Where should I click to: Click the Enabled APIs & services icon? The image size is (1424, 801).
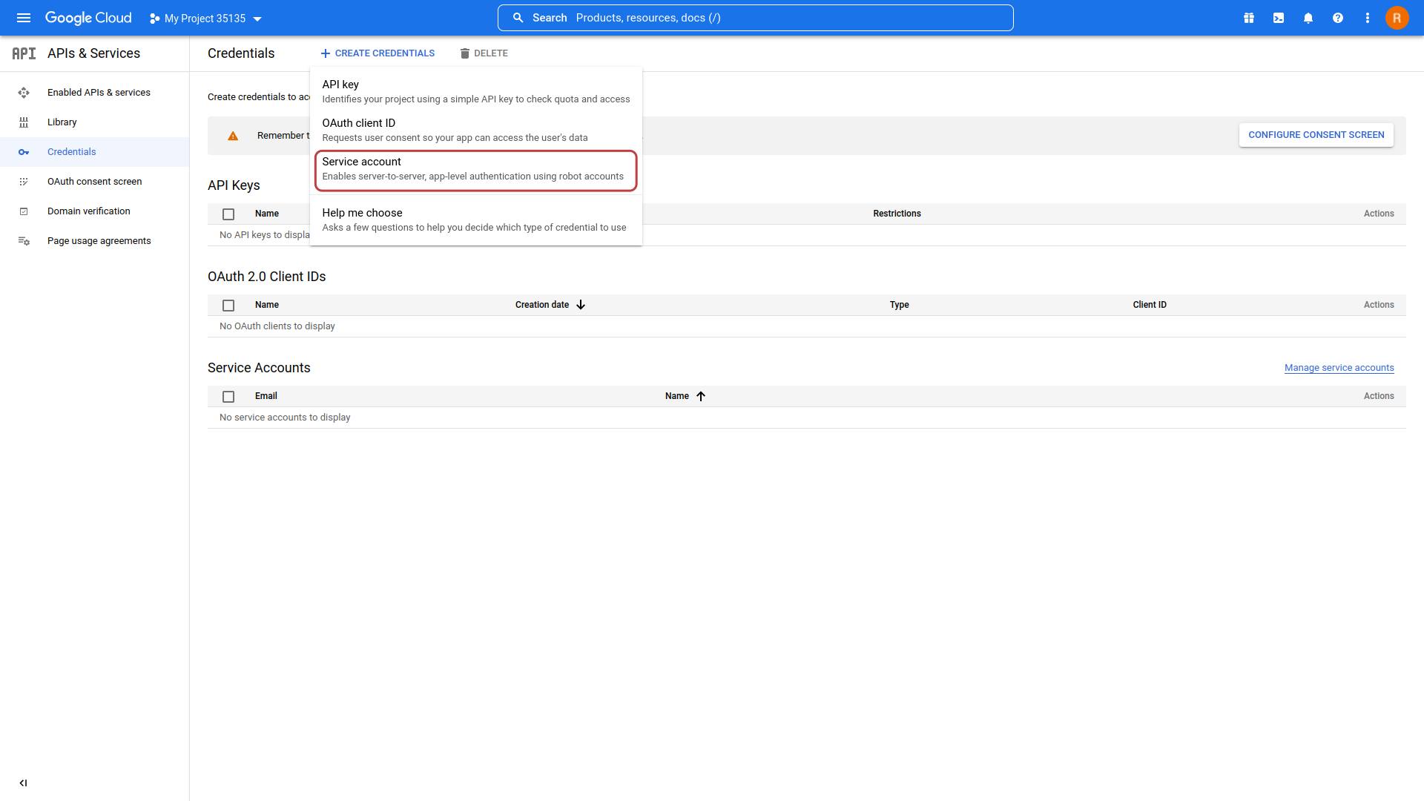24,92
